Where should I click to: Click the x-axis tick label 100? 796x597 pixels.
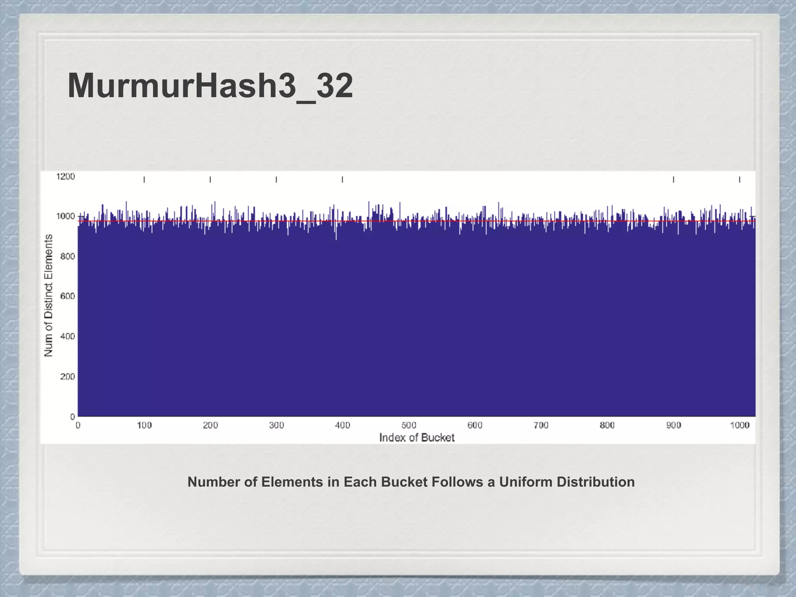tap(144, 425)
